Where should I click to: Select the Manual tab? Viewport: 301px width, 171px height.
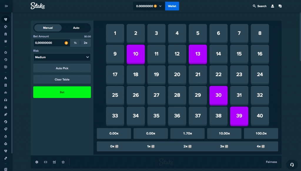coord(48,28)
